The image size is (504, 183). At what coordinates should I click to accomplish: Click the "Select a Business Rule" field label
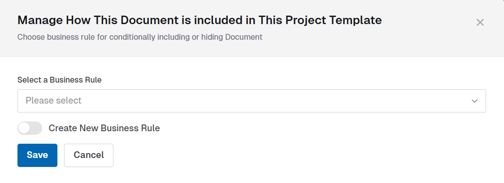coord(59,80)
